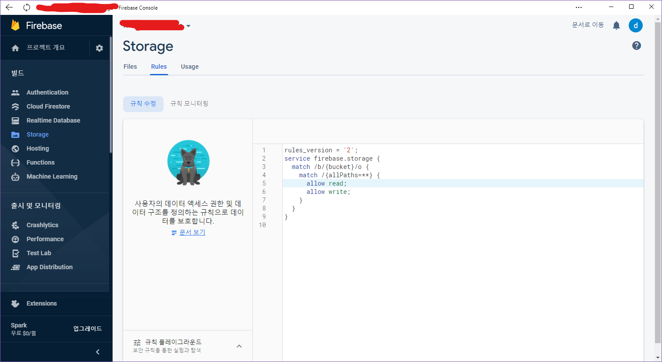Open Performance in the sidebar
Image resolution: width=662 pixels, height=362 pixels.
[45, 239]
